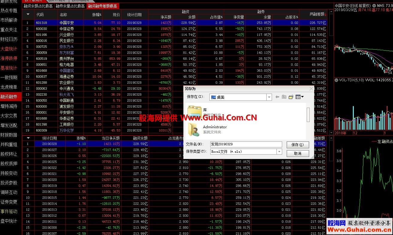Viewport: 393px width, 235px height.
Task: Click the Save As file list scrollbar
Action: [x=308, y=115]
